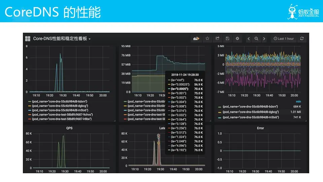Click the le="+Inf" tooltip row

coord(185,80)
